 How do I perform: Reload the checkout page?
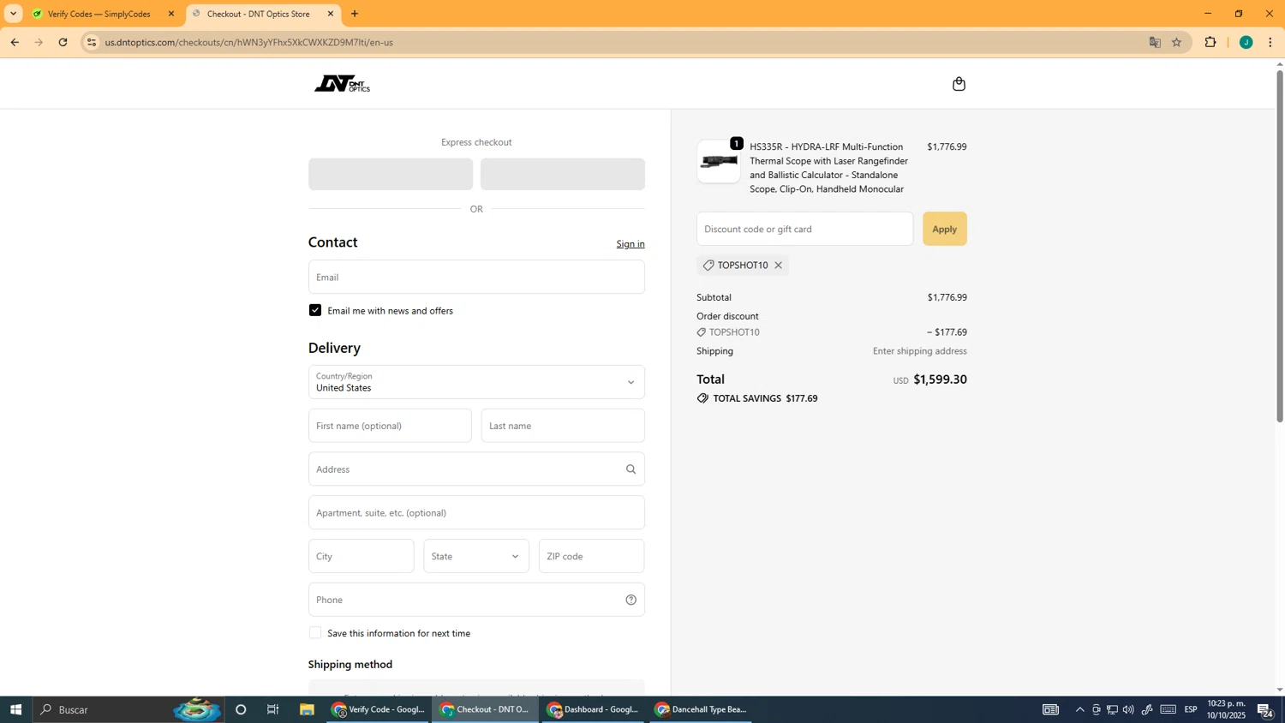[63, 42]
